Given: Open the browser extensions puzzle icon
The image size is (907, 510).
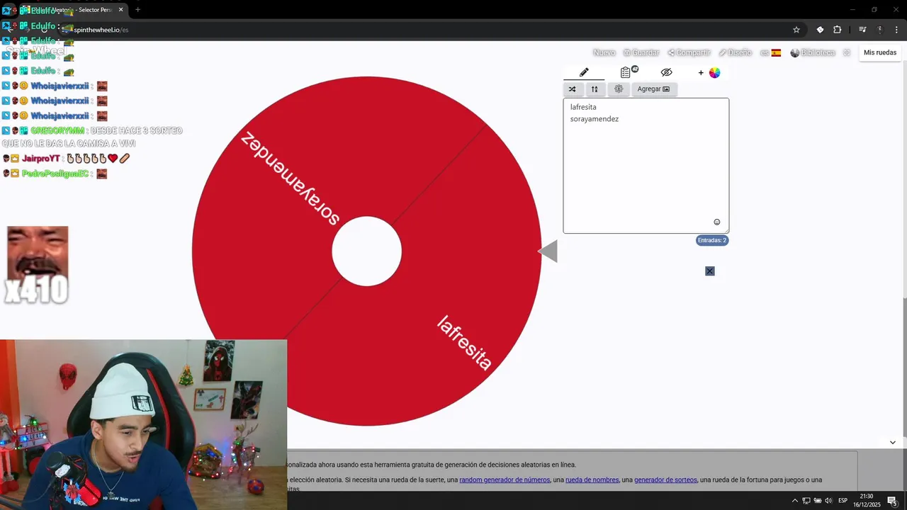Looking at the screenshot, I should 838,30.
